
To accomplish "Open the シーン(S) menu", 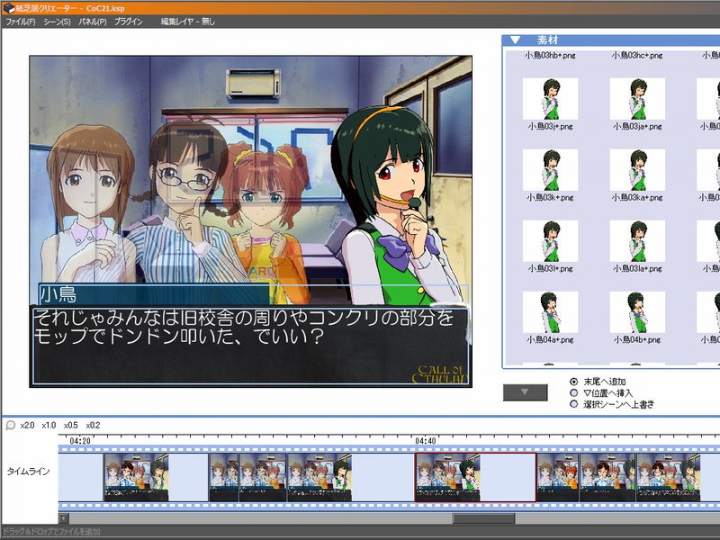I will point(57,22).
